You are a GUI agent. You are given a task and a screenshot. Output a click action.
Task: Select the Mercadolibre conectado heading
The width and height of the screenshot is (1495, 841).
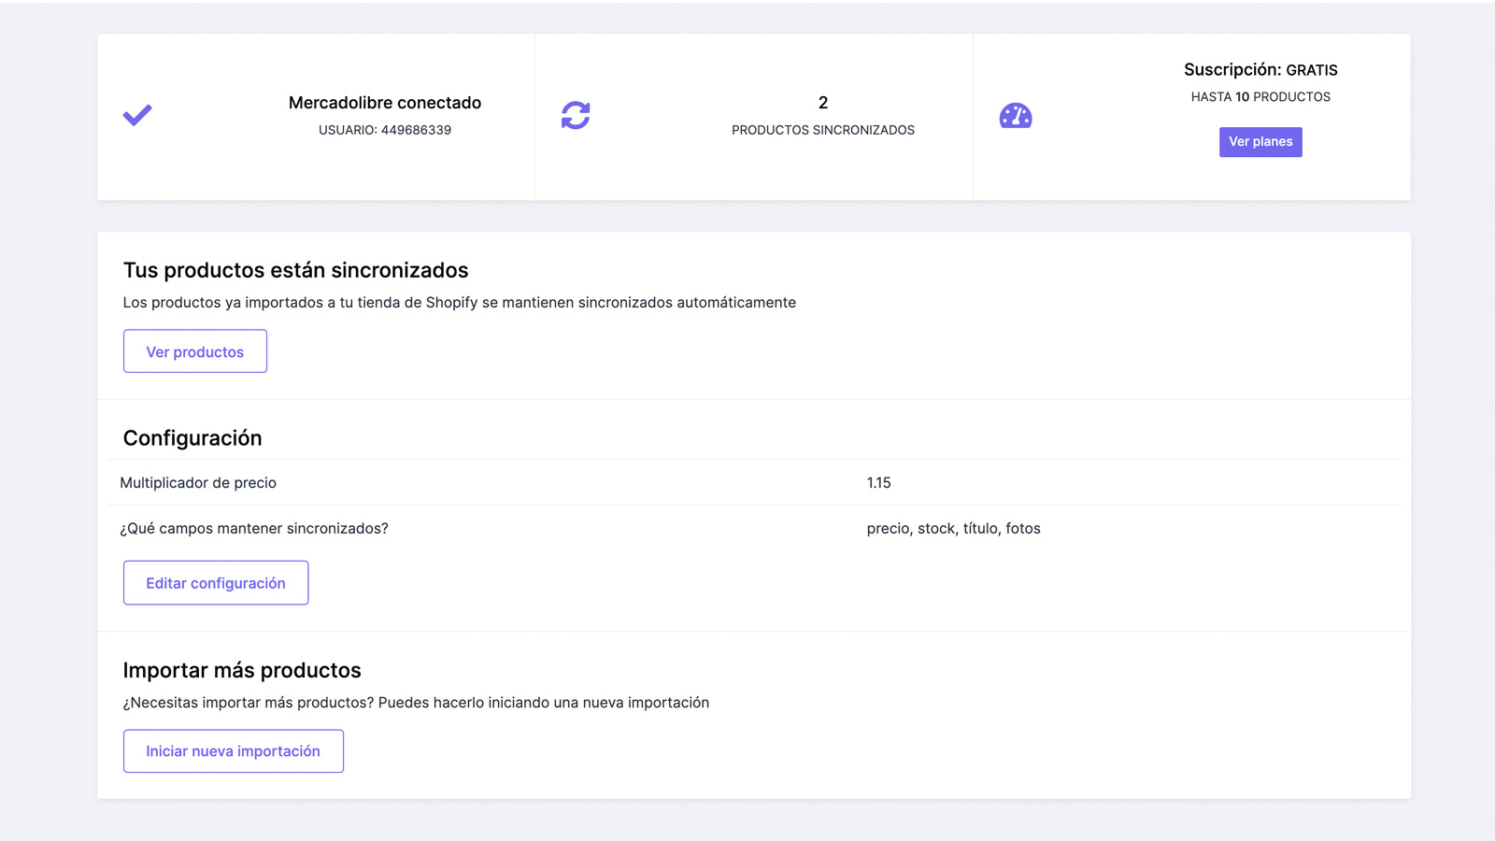point(385,103)
